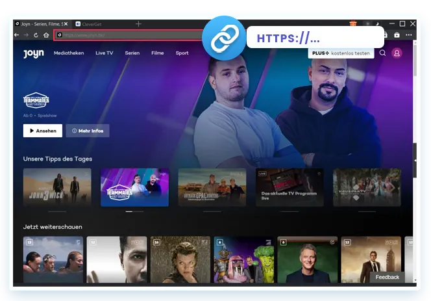Expand the side panel arrow handle
The width and height of the screenshot is (431, 301).
point(415,161)
